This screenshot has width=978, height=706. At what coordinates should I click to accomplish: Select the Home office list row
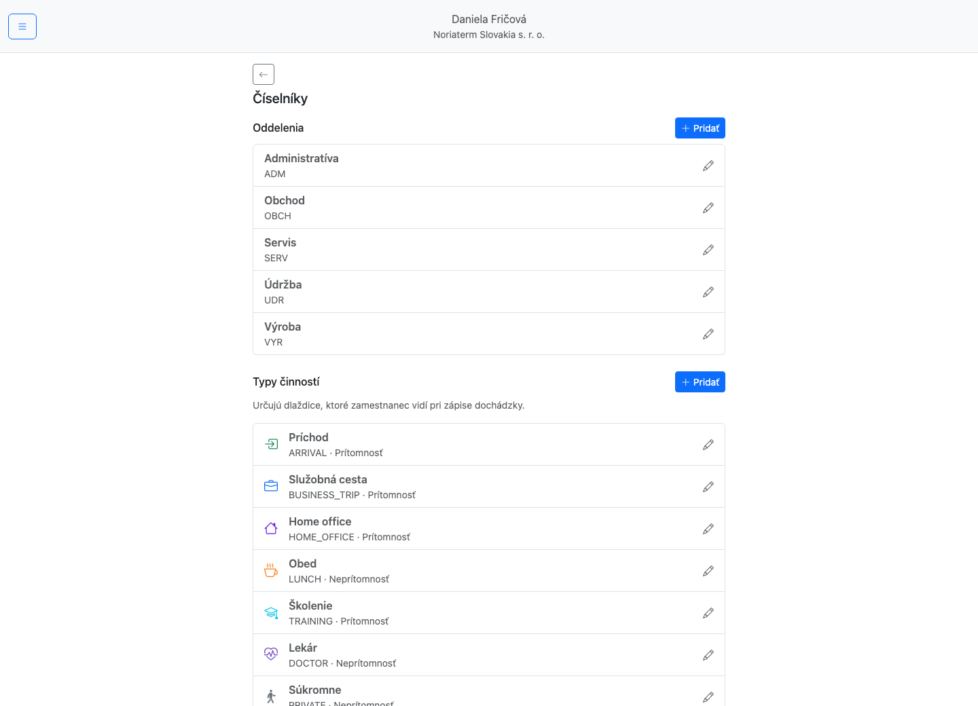pyautogui.click(x=489, y=529)
